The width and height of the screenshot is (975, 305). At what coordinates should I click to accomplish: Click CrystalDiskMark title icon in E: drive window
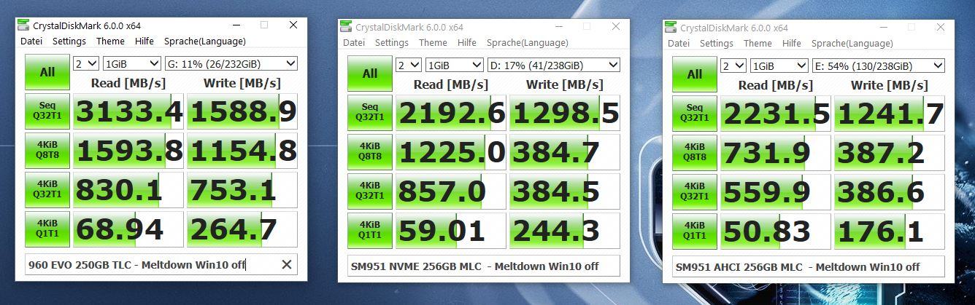click(671, 28)
